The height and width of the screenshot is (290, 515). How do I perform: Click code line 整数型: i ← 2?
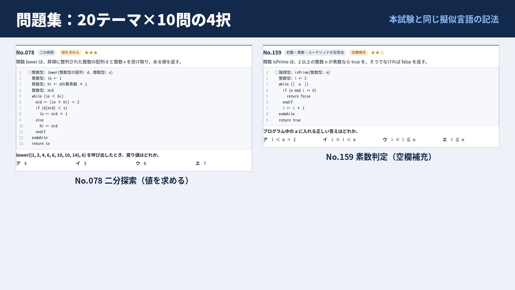[293, 78]
